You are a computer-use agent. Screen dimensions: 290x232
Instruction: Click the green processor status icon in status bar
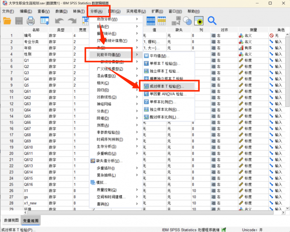point(224,230)
